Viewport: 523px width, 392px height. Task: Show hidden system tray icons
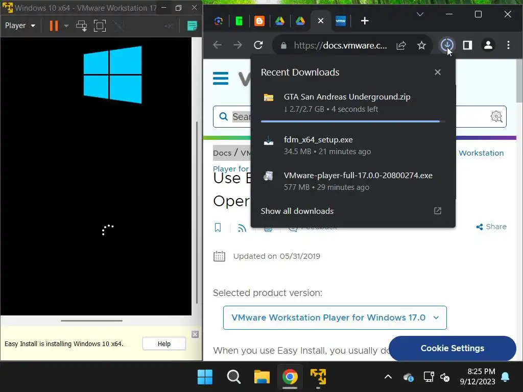388,377
